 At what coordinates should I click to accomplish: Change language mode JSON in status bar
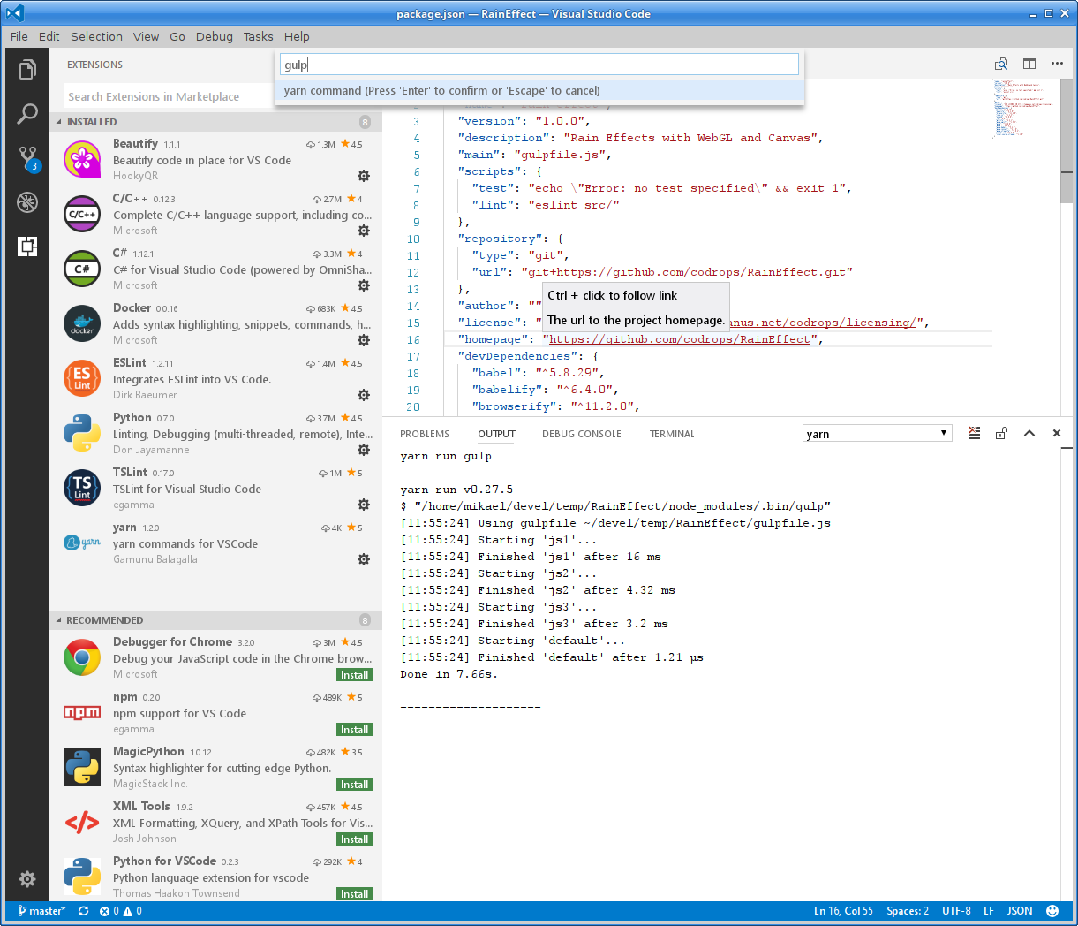(x=1020, y=911)
